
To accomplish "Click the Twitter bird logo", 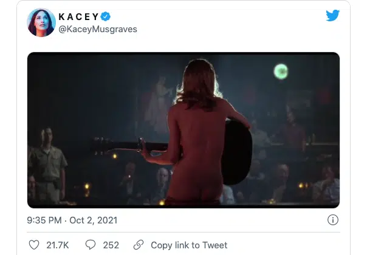I will (332, 16).
